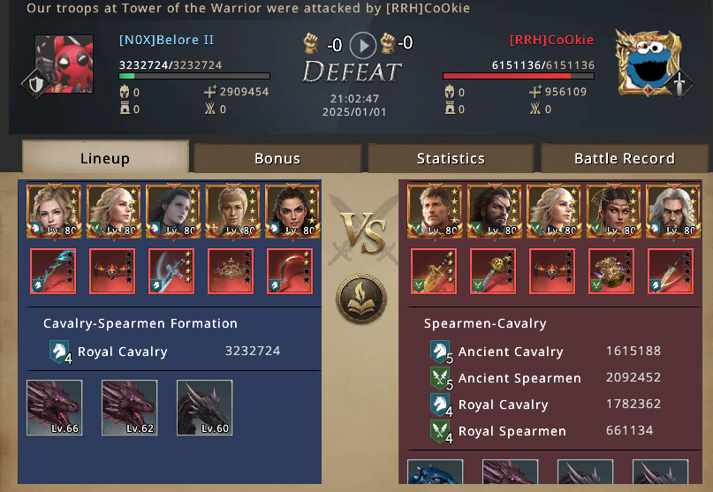Open the Battle Record tab
The image size is (713, 492).
[625, 158]
